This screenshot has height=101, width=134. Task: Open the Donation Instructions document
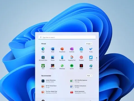tap(78, 86)
